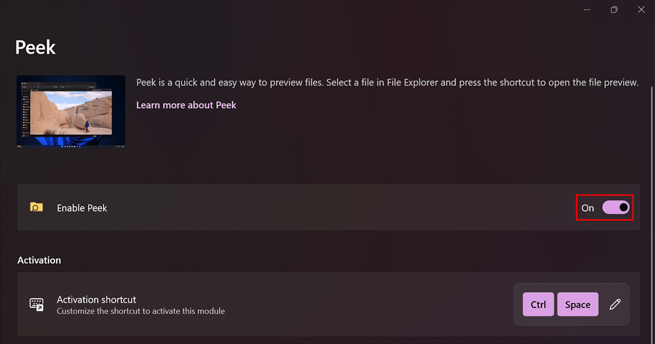Click empty space in Enable Peek card
Image resolution: width=655 pixels, height=344 pixels.
tap(327, 207)
